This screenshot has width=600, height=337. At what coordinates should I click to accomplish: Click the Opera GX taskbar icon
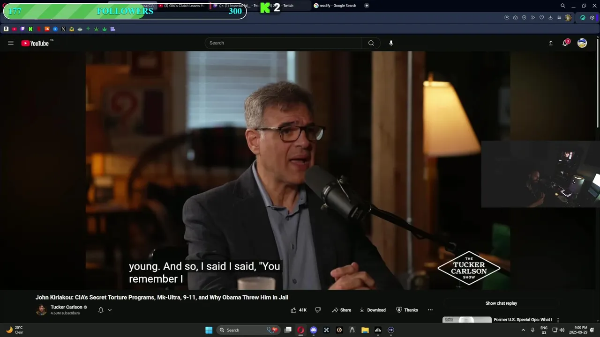pos(300,330)
